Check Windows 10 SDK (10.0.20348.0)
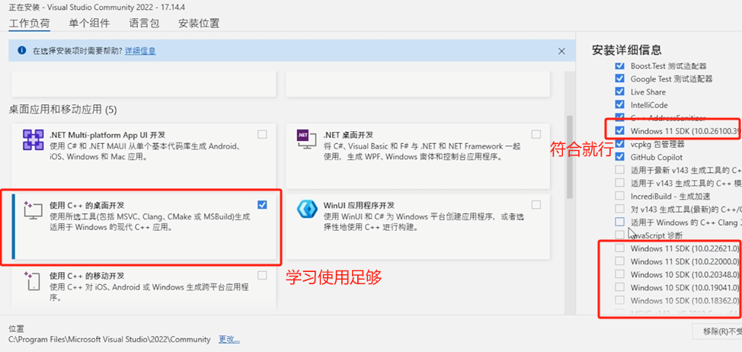This screenshot has height=352, width=742. [619, 274]
